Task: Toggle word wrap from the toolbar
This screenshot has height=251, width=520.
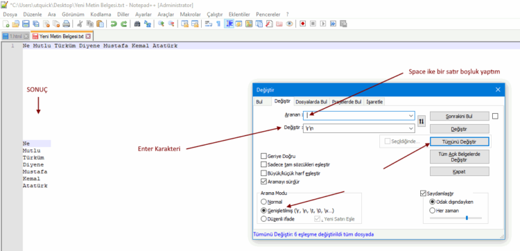Action: (208, 24)
